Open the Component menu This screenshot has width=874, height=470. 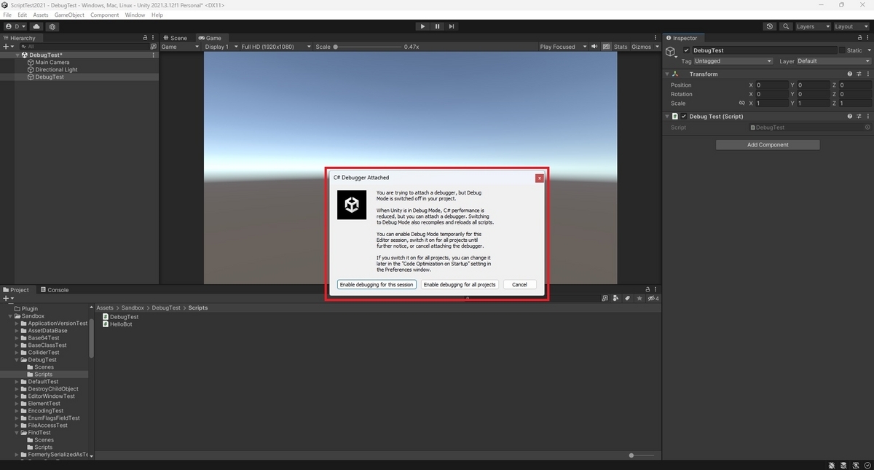coord(104,15)
